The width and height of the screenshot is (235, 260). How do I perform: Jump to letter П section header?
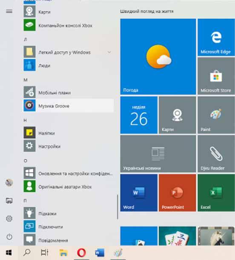[x=25, y=201]
